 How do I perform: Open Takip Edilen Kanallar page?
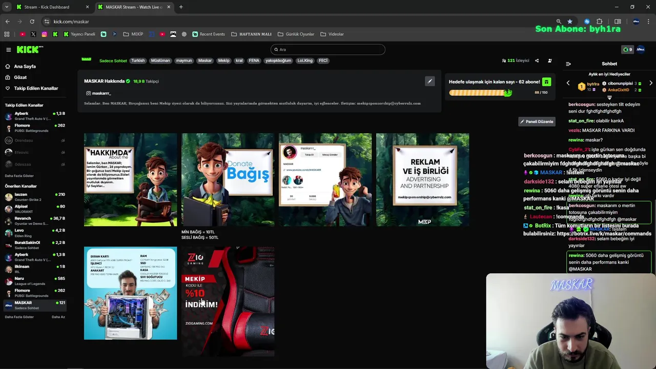point(32,88)
